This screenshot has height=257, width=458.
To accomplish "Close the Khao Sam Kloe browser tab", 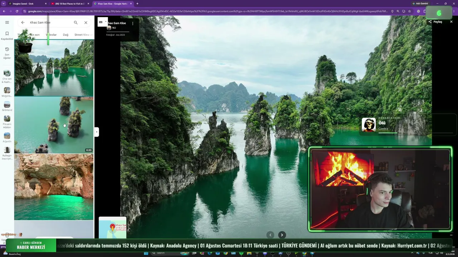I will pos(131,4).
